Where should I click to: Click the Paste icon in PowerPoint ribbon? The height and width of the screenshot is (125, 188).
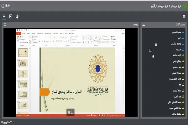[x=18, y=38]
